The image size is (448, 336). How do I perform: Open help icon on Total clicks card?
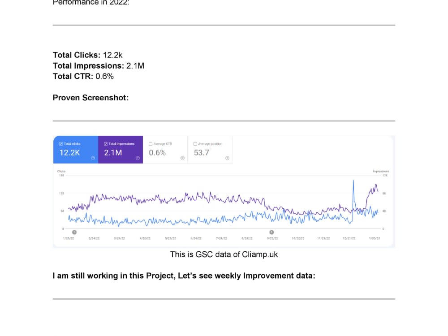[93, 158]
